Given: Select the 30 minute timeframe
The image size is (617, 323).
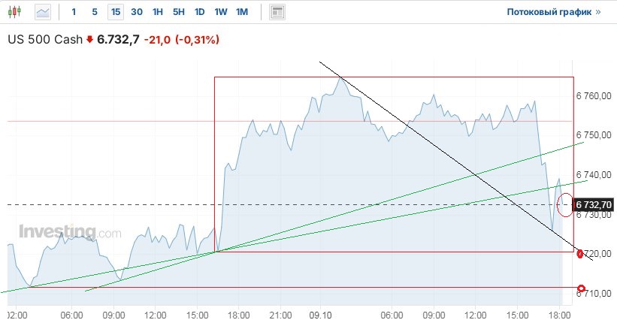Looking at the screenshot, I should pos(136,12).
